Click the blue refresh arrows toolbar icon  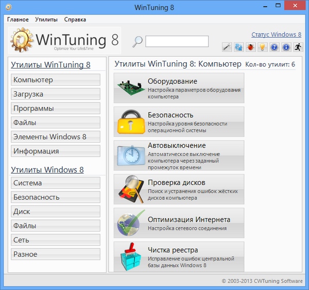pyautogui.click(x=238, y=47)
